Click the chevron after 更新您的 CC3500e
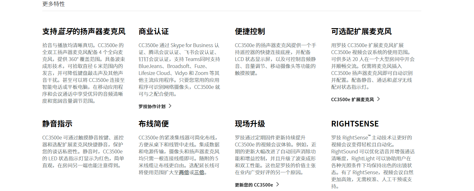This screenshot has width=474, height=191. (x=278, y=184)
